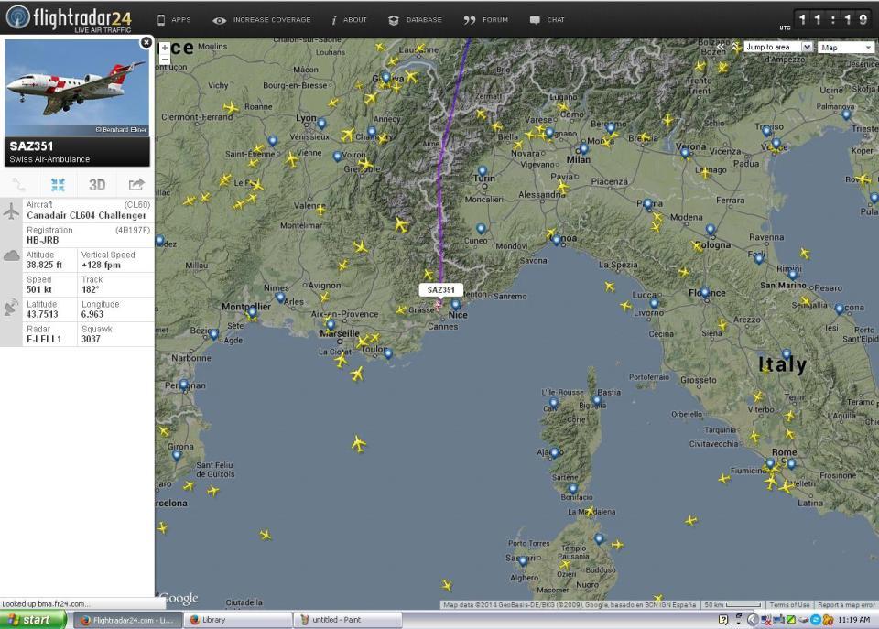Open the Database menu
879x629 pixels.
click(x=424, y=19)
